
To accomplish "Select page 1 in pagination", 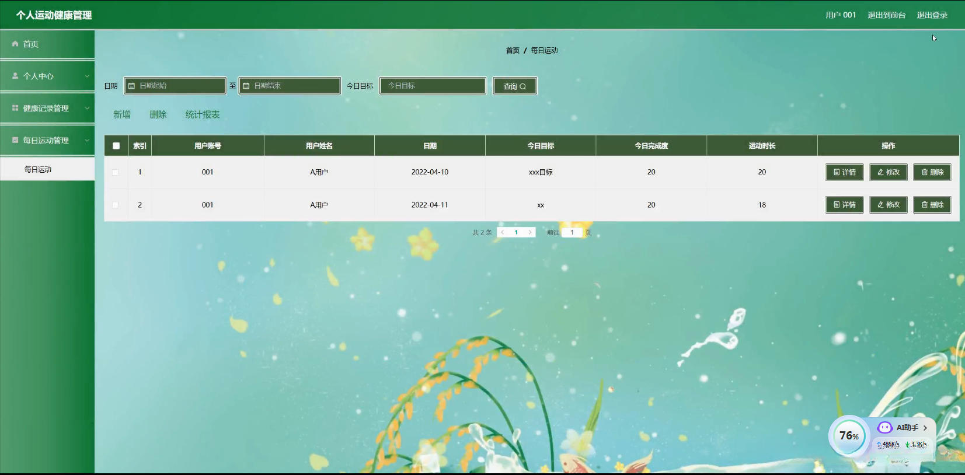I will click(x=516, y=232).
